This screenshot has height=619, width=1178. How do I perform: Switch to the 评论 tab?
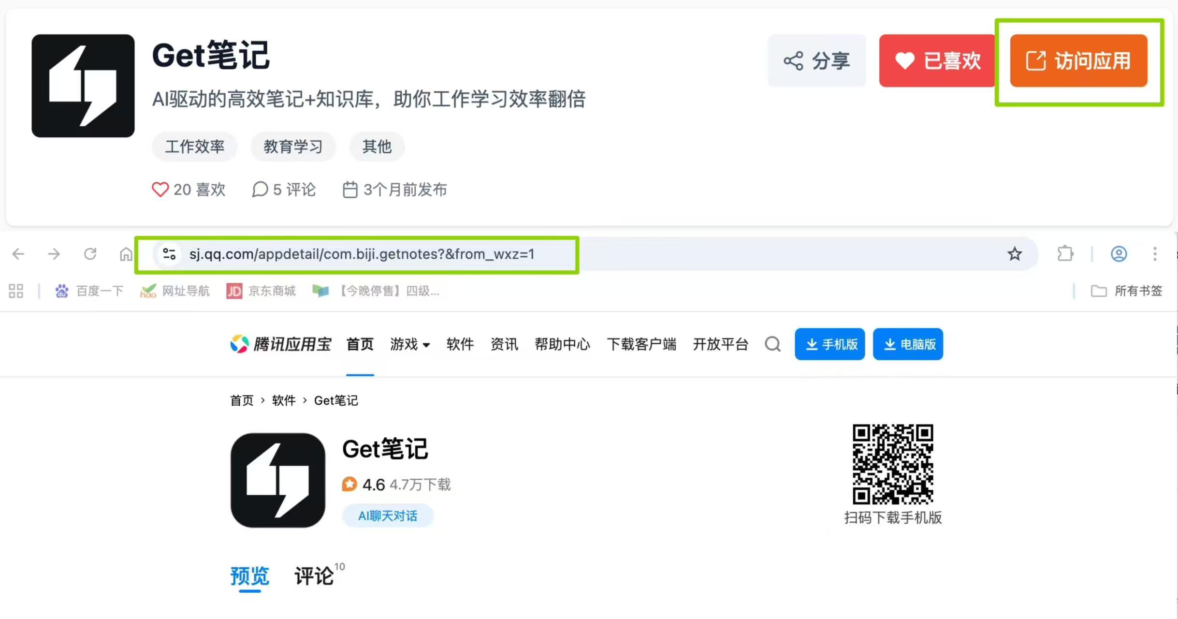click(314, 576)
